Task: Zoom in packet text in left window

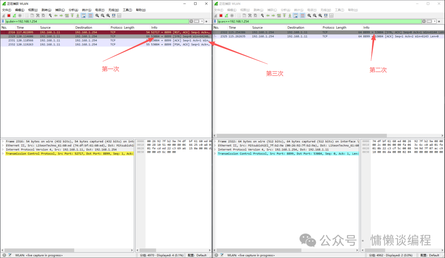Action: (97, 16)
